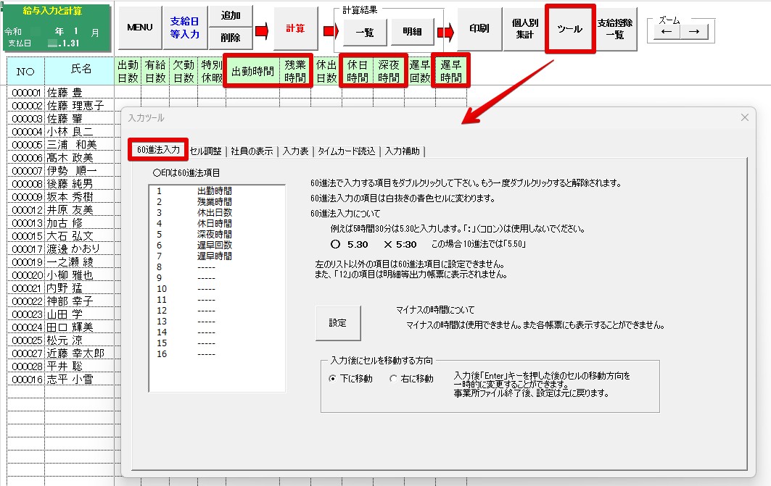Viewport: 771px width, 486px height.
Task: Click the zoom right arrow button
Action: [693, 31]
